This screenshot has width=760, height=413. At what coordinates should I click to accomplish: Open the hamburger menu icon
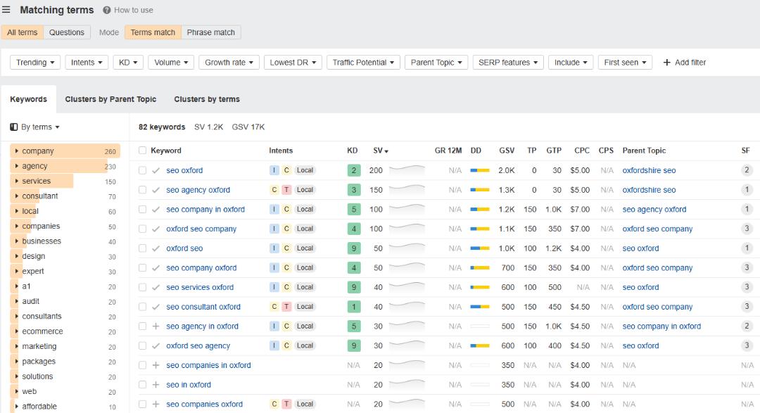pyautogui.click(x=6, y=10)
